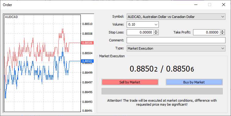The image size is (231, 116).
Task: Decrease Stop Loss with down arrow
Action: 156,33
